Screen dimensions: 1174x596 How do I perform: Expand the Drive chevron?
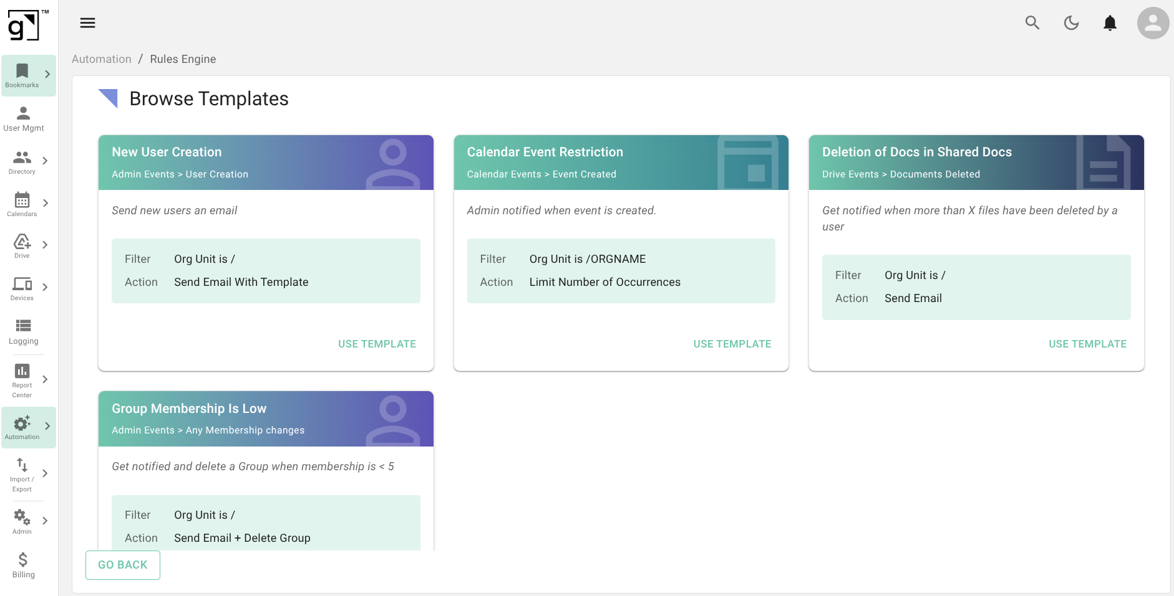click(x=45, y=245)
